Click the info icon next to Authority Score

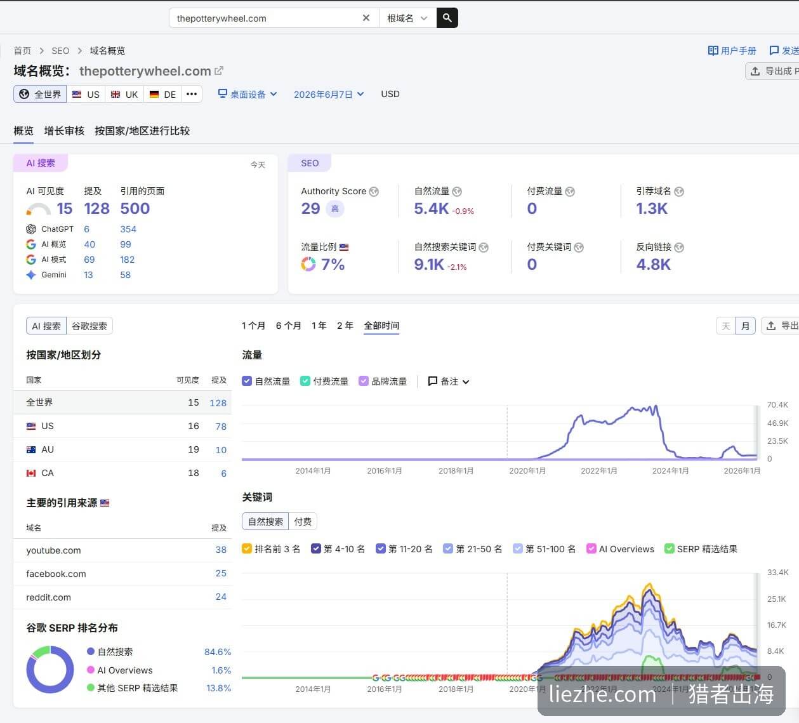[x=374, y=192]
